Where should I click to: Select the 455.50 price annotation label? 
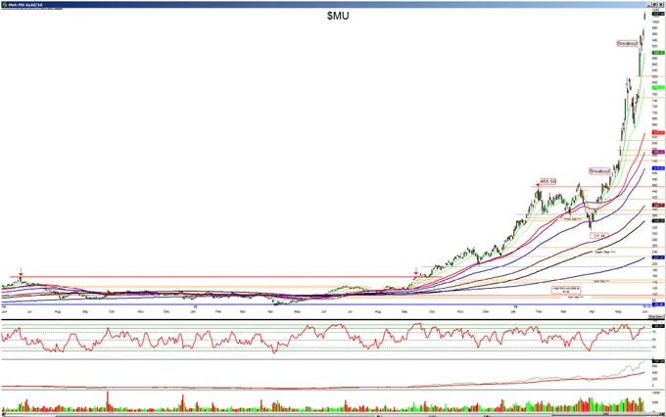[x=547, y=181]
